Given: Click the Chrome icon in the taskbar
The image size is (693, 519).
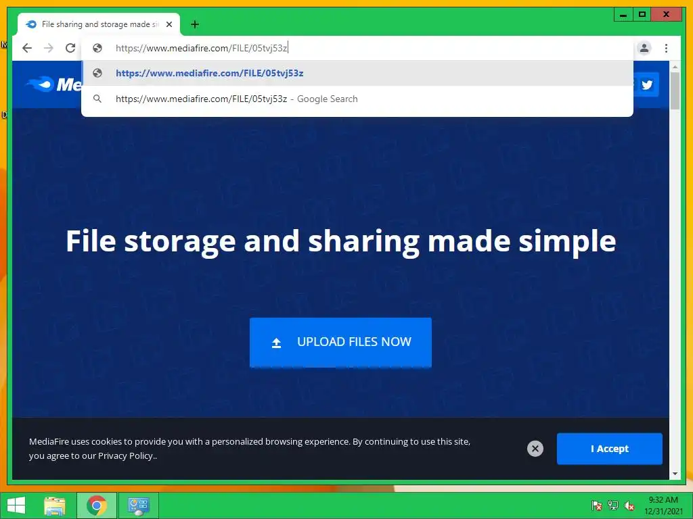Looking at the screenshot, I should 96,505.
